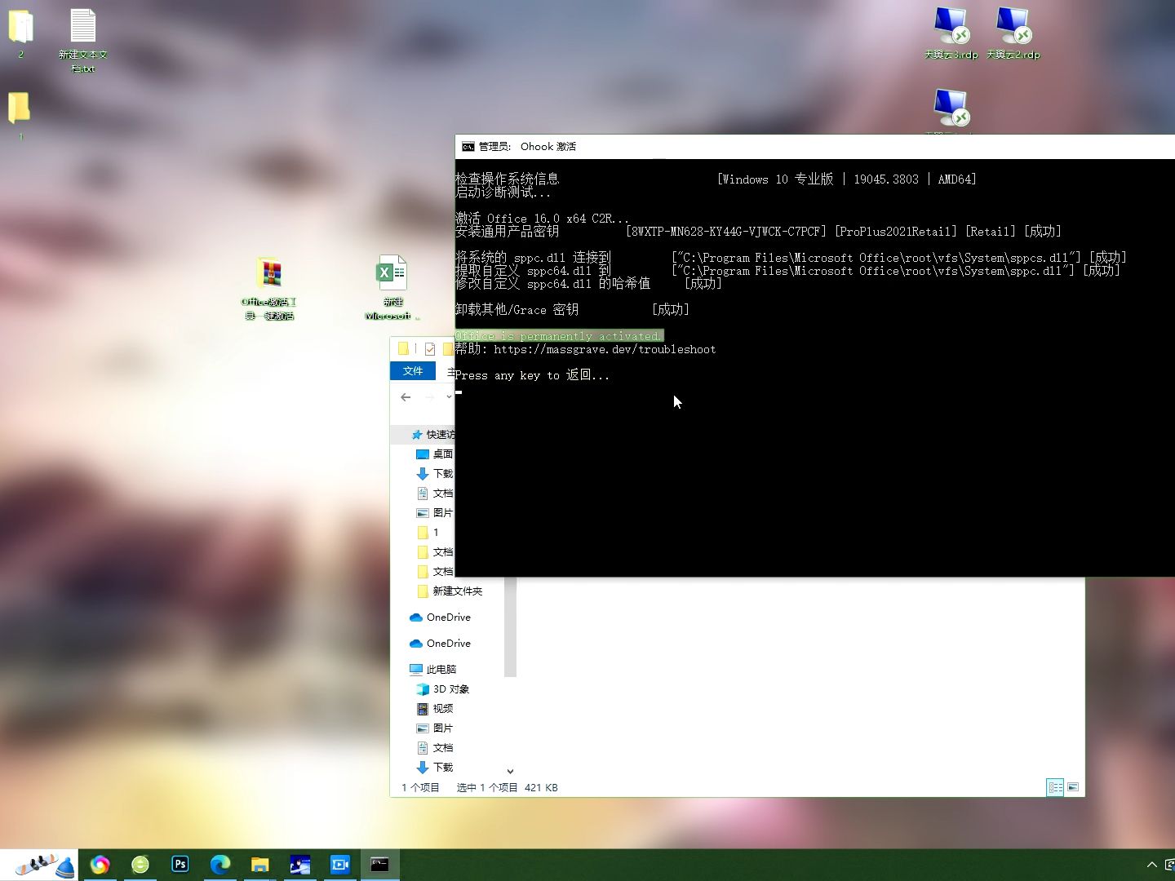
Task: Go forward in the Explorer window
Action: pos(429,397)
